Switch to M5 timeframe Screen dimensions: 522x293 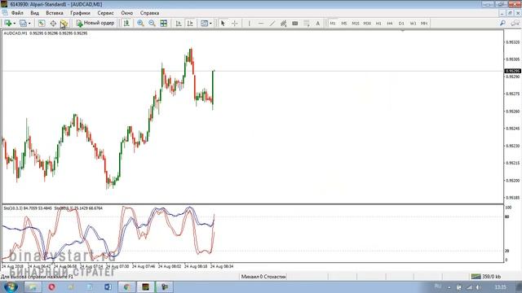(344, 24)
